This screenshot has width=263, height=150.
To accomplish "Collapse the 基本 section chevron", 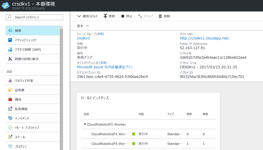I will (88, 26).
